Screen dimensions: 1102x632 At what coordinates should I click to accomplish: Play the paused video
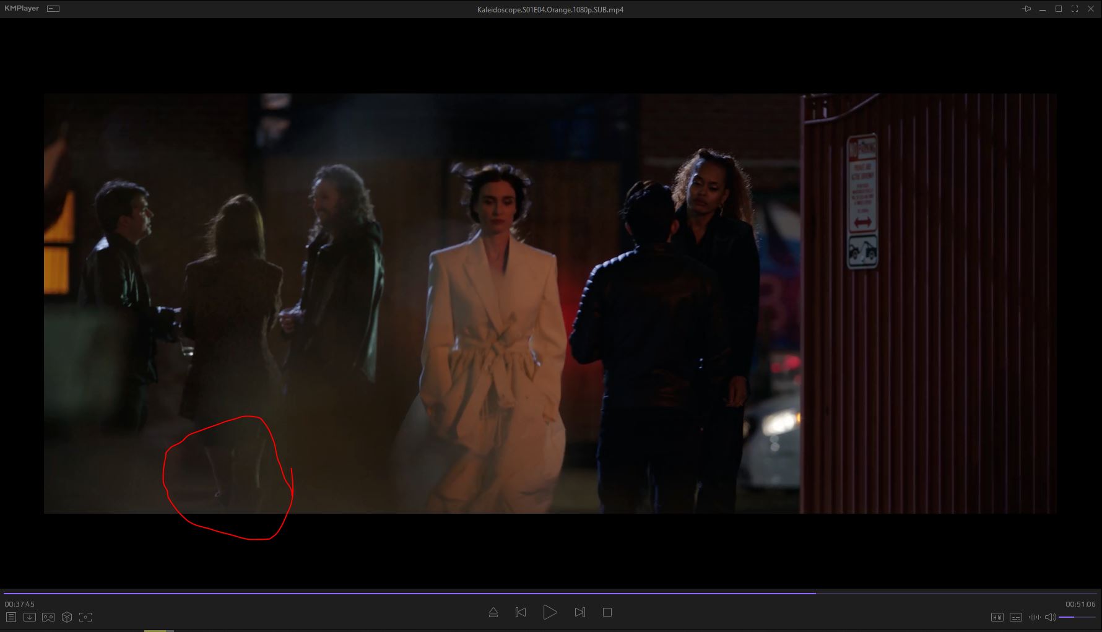pyautogui.click(x=550, y=612)
